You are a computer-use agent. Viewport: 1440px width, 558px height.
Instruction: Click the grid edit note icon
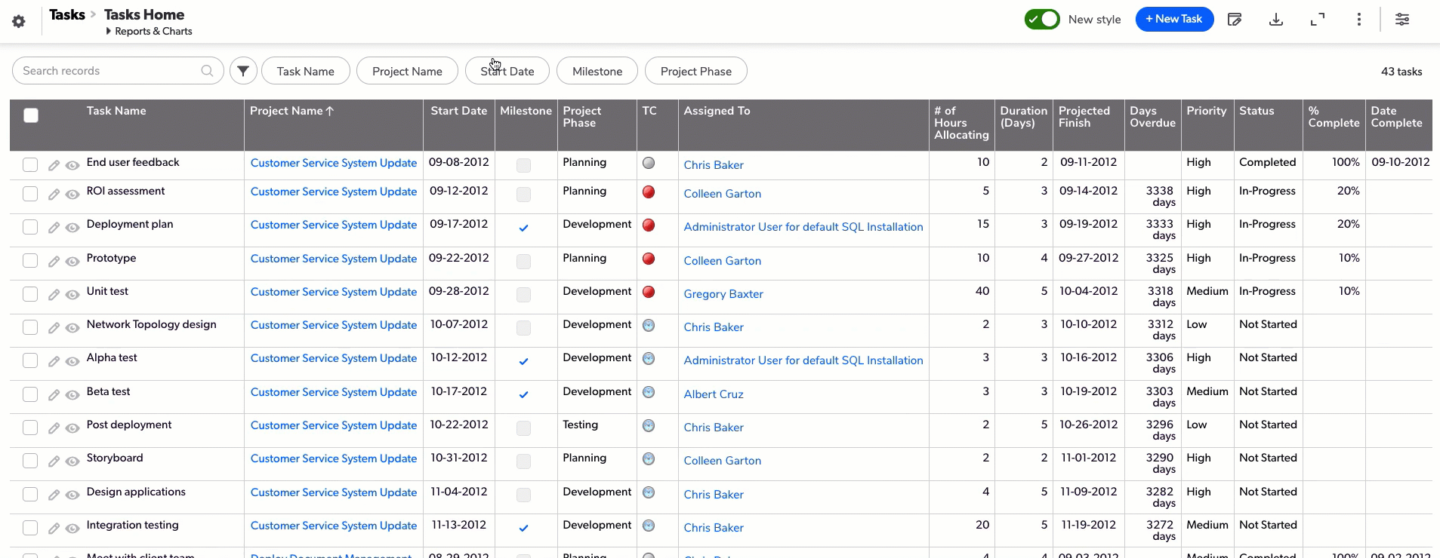(x=1235, y=20)
